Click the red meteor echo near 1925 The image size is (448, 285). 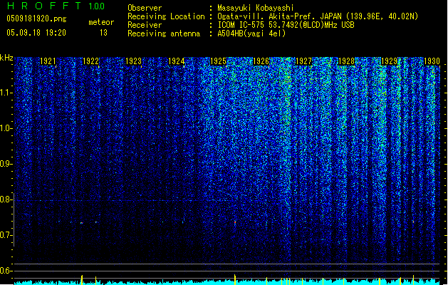(x=235, y=222)
